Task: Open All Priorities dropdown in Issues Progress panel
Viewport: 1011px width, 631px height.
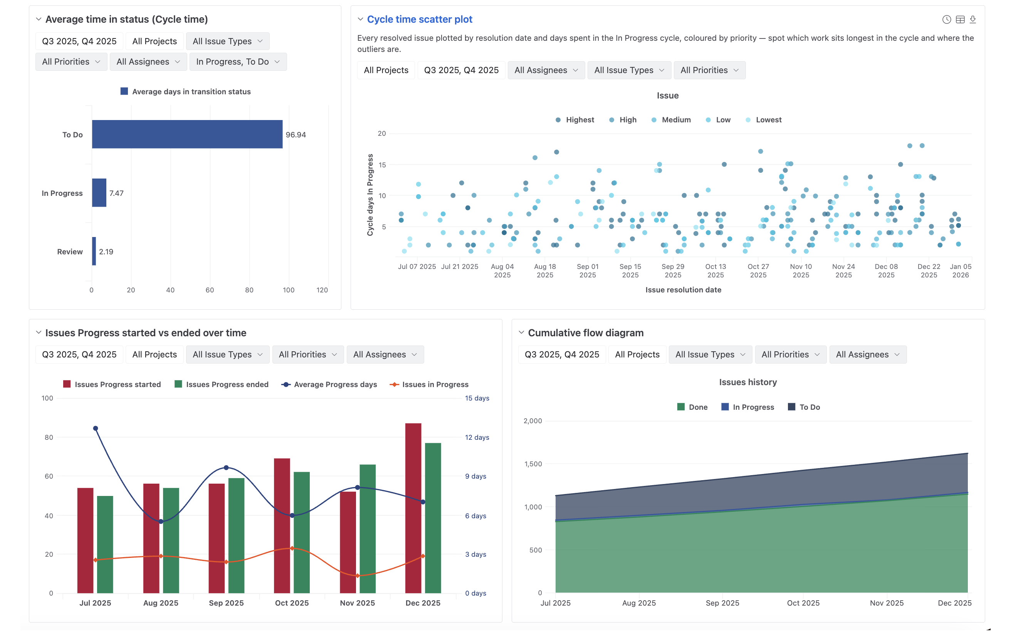Action: coord(308,354)
